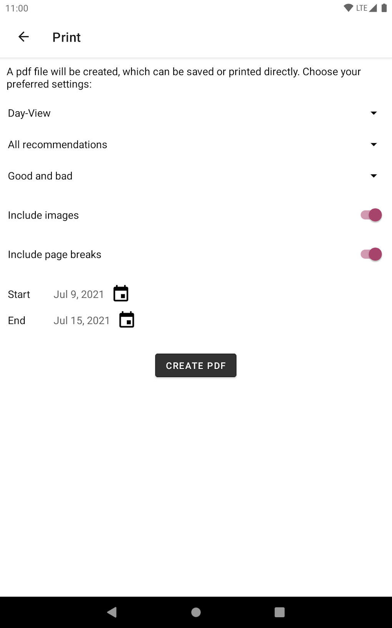Open the End date calendar picker
This screenshot has width=392, height=628.
pos(126,320)
